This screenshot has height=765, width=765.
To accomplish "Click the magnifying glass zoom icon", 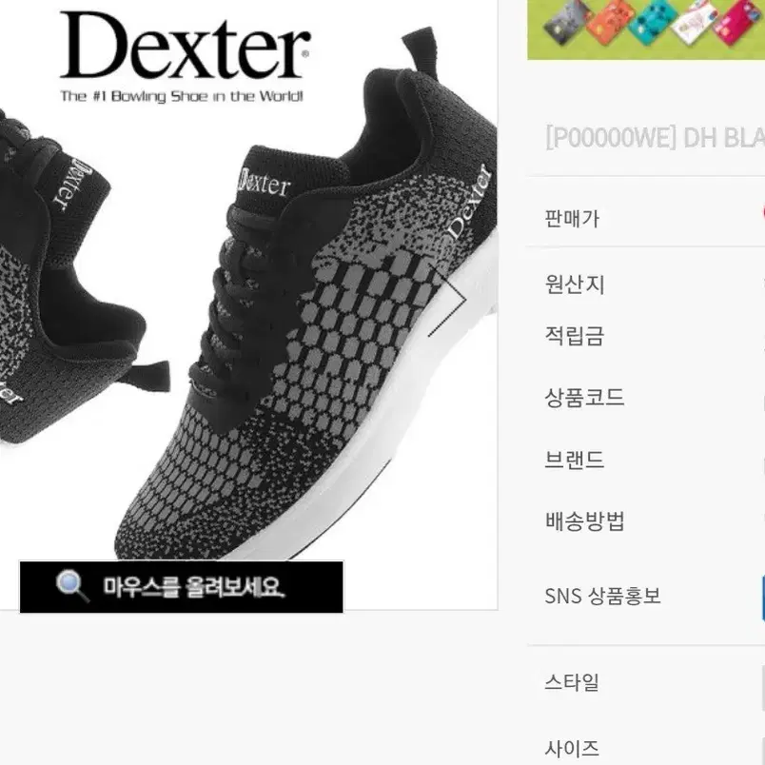I will [72, 586].
